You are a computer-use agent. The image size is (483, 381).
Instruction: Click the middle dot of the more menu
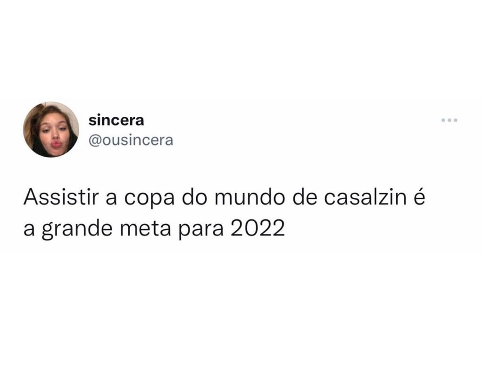click(x=450, y=120)
